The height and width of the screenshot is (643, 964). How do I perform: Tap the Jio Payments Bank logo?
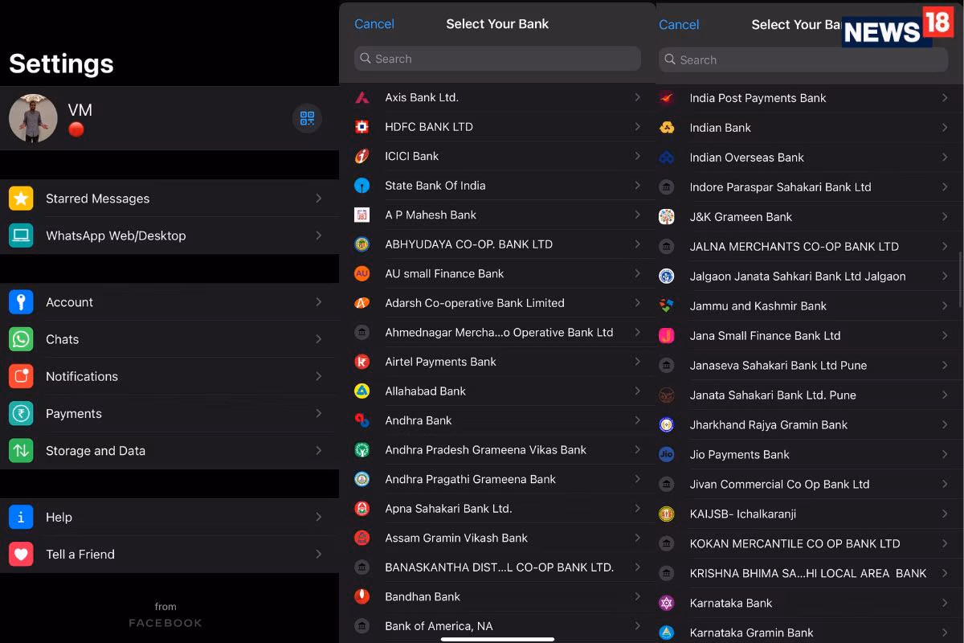pos(666,455)
